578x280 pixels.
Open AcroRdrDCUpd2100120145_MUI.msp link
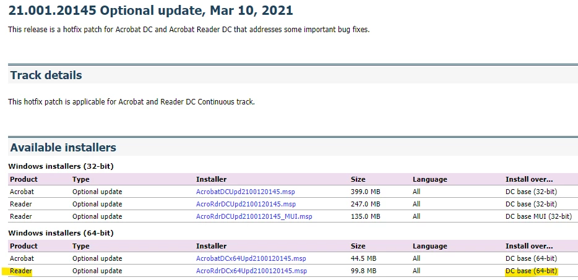[254, 216]
